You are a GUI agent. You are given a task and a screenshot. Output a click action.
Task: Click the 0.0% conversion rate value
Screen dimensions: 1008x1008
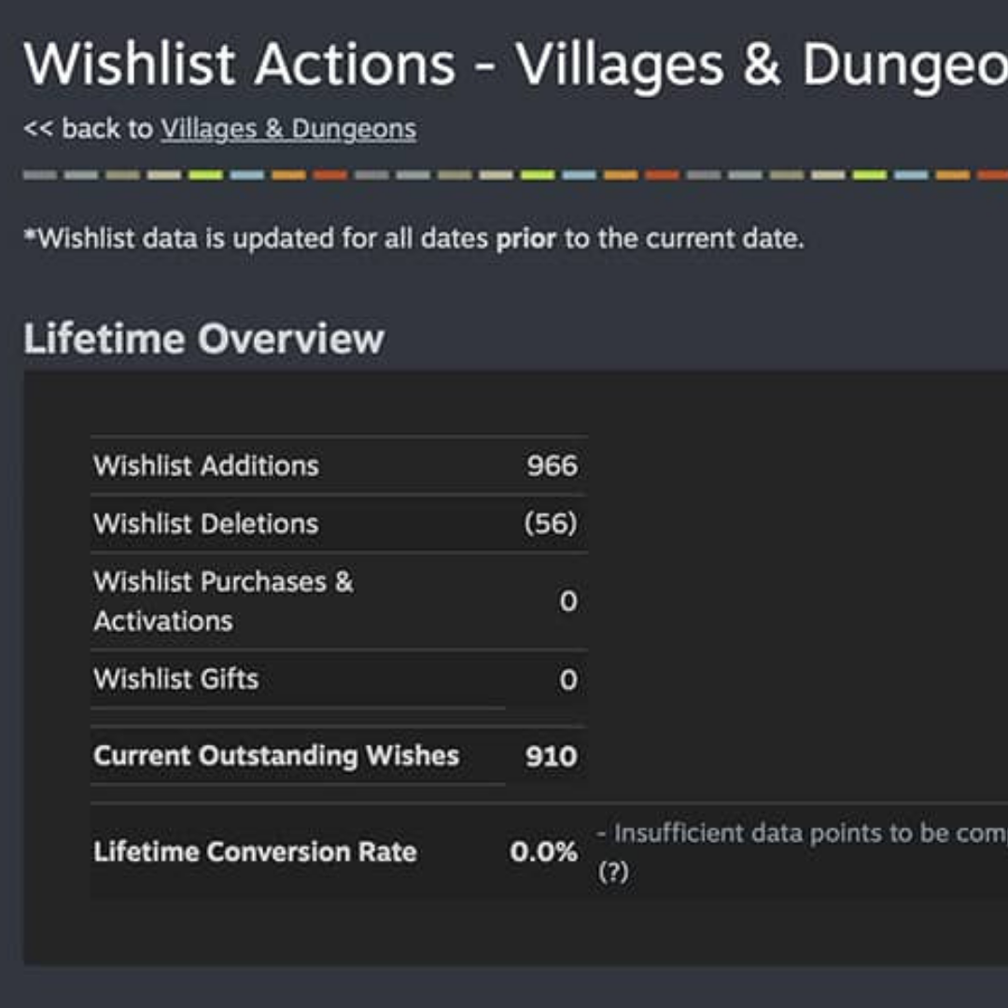pos(543,851)
